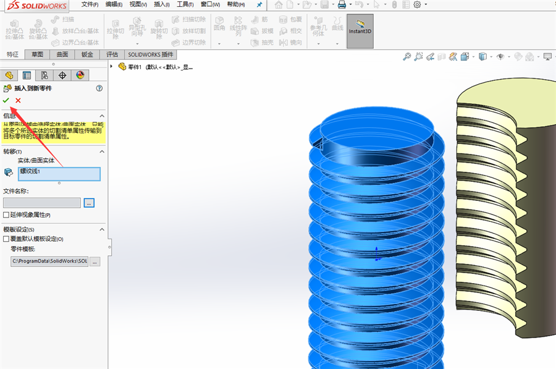This screenshot has height=369, width=556.
Task: Open the 视图 menu
Action: point(138,4)
